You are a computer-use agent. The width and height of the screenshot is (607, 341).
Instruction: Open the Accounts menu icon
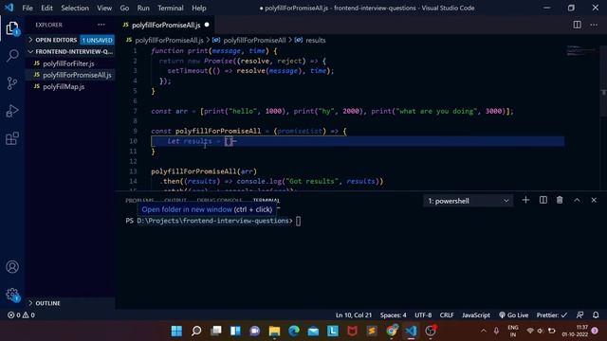[x=12, y=267]
